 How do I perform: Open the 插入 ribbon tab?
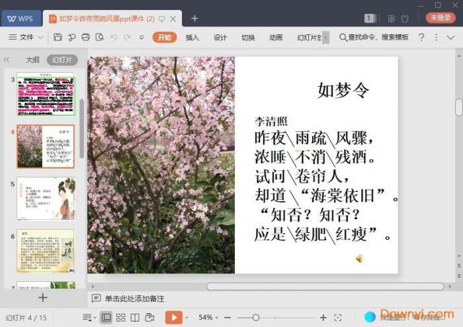click(x=192, y=38)
